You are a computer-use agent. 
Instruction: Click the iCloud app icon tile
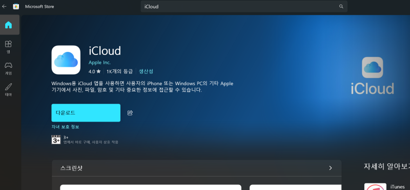pos(66,60)
